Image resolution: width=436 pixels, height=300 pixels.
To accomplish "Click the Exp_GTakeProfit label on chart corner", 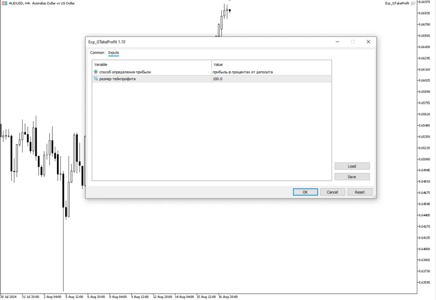I will tap(397, 3).
